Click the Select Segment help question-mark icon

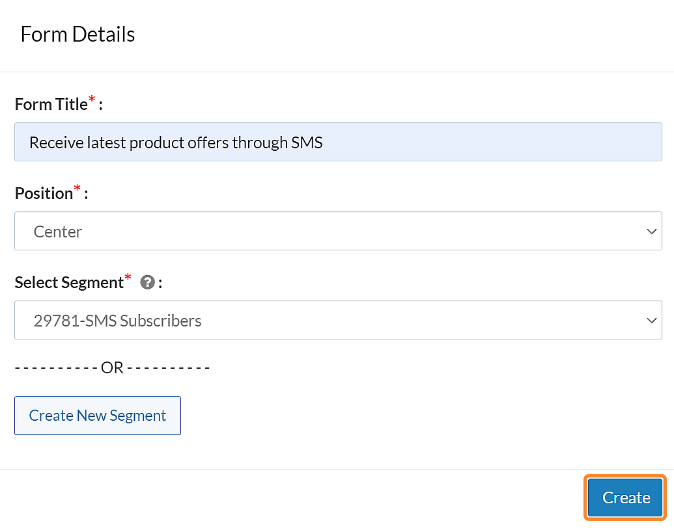click(x=147, y=282)
